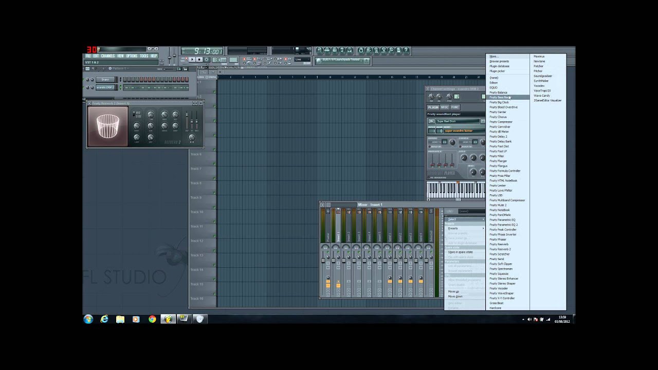Choose Gross Beat in plugin menu
The width and height of the screenshot is (658, 370).
[x=507, y=303]
